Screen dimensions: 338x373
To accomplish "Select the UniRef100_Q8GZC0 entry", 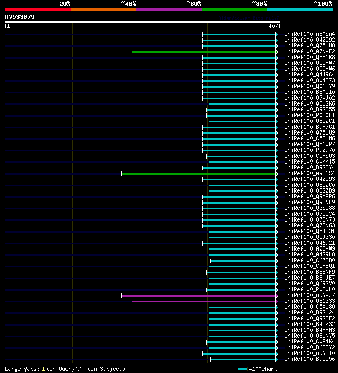I will 309,185.
